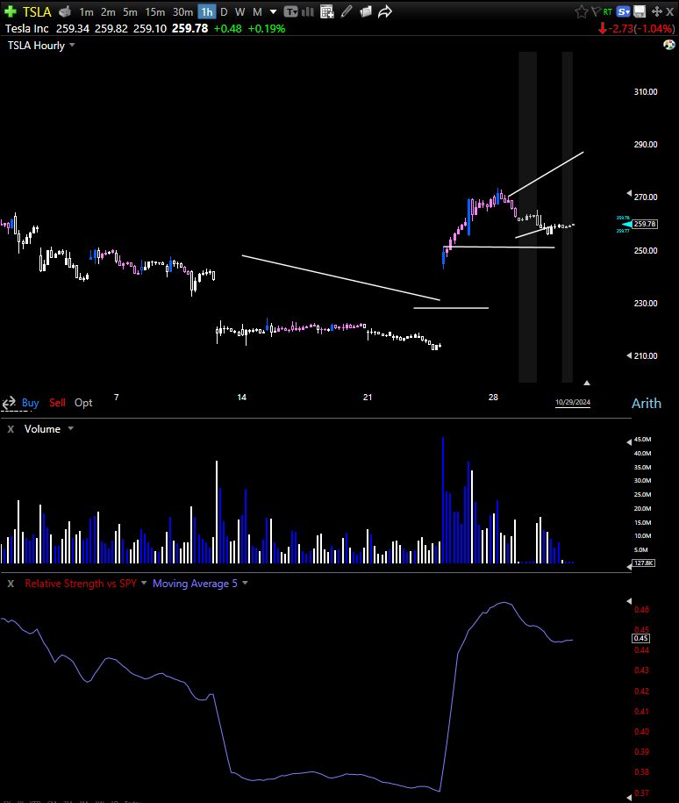679x803 pixels.
Task: Select the pencil drawing tools icon
Action: [347, 11]
